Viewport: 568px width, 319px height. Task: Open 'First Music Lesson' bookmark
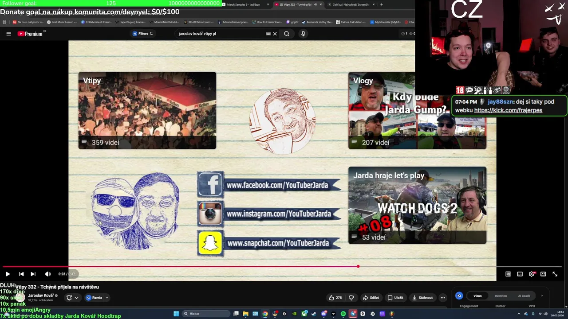pos(62,22)
